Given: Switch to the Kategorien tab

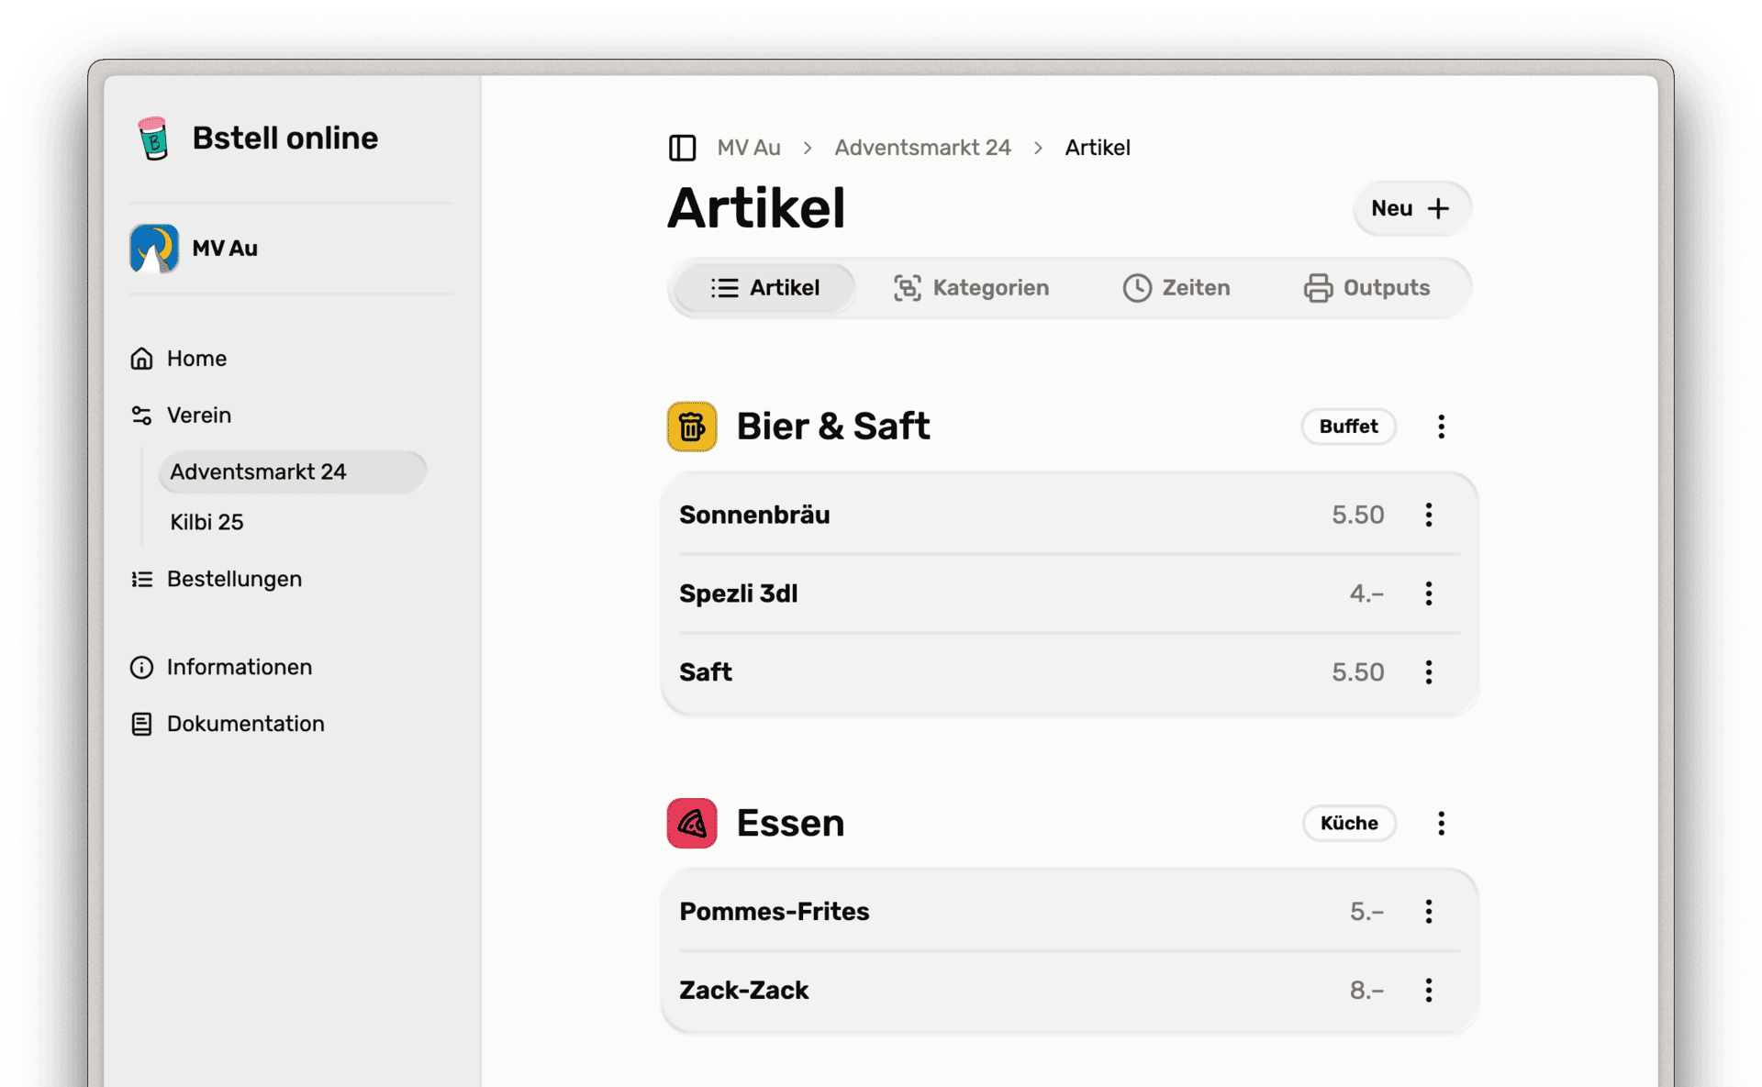Looking at the screenshot, I should point(971,287).
